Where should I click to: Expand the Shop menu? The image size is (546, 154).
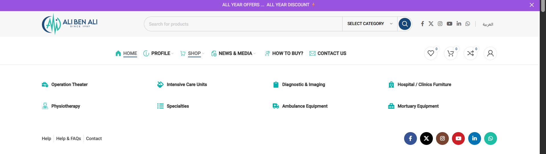194,53
